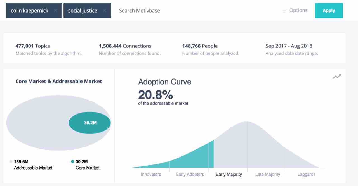Click the Options filter icon

pyautogui.click(x=284, y=11)
